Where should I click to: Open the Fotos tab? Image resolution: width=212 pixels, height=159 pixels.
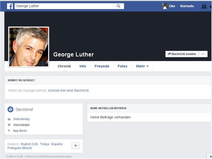click(122, 66)
